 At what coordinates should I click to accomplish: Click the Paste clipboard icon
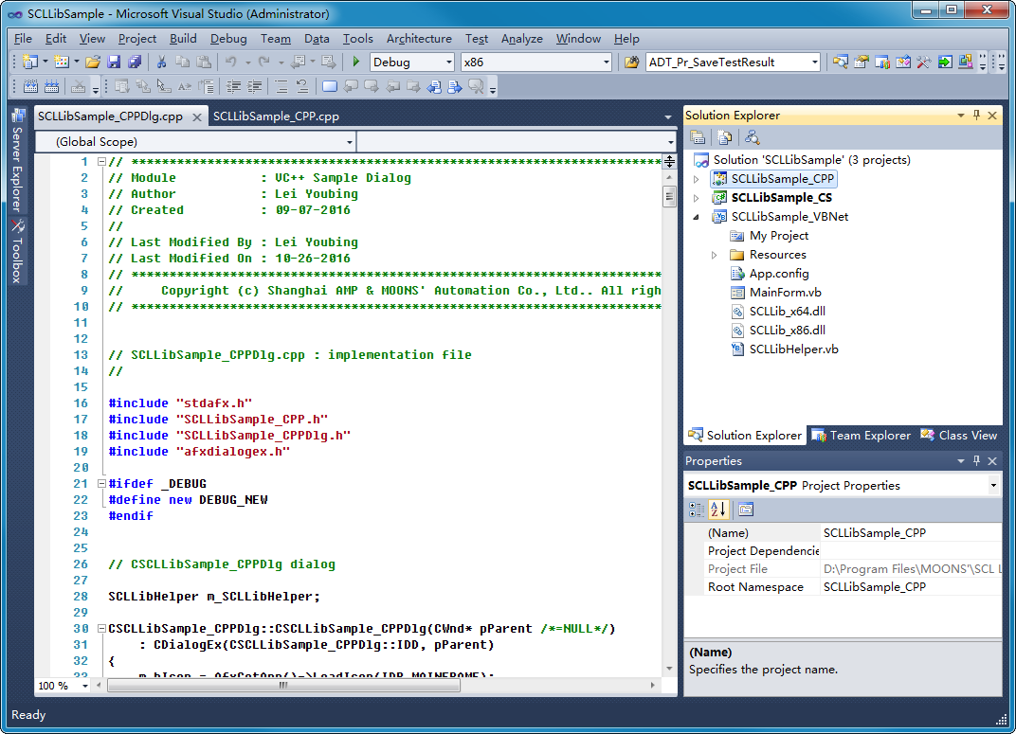[204, 63]
